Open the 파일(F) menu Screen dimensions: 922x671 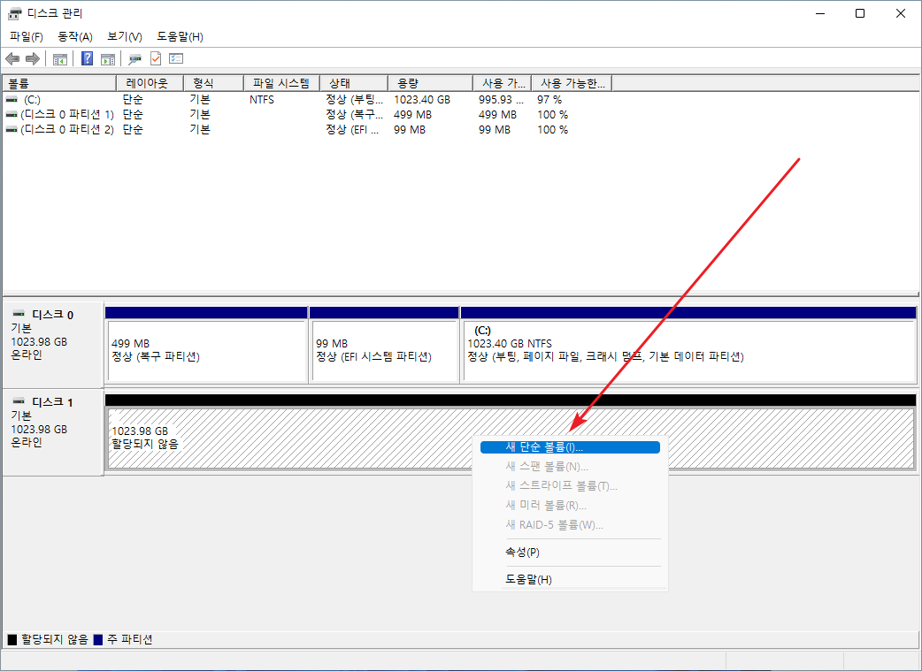coord(27,36)
